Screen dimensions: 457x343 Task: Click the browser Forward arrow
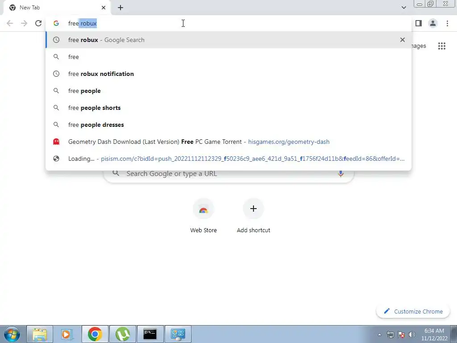tap(24, 23)
